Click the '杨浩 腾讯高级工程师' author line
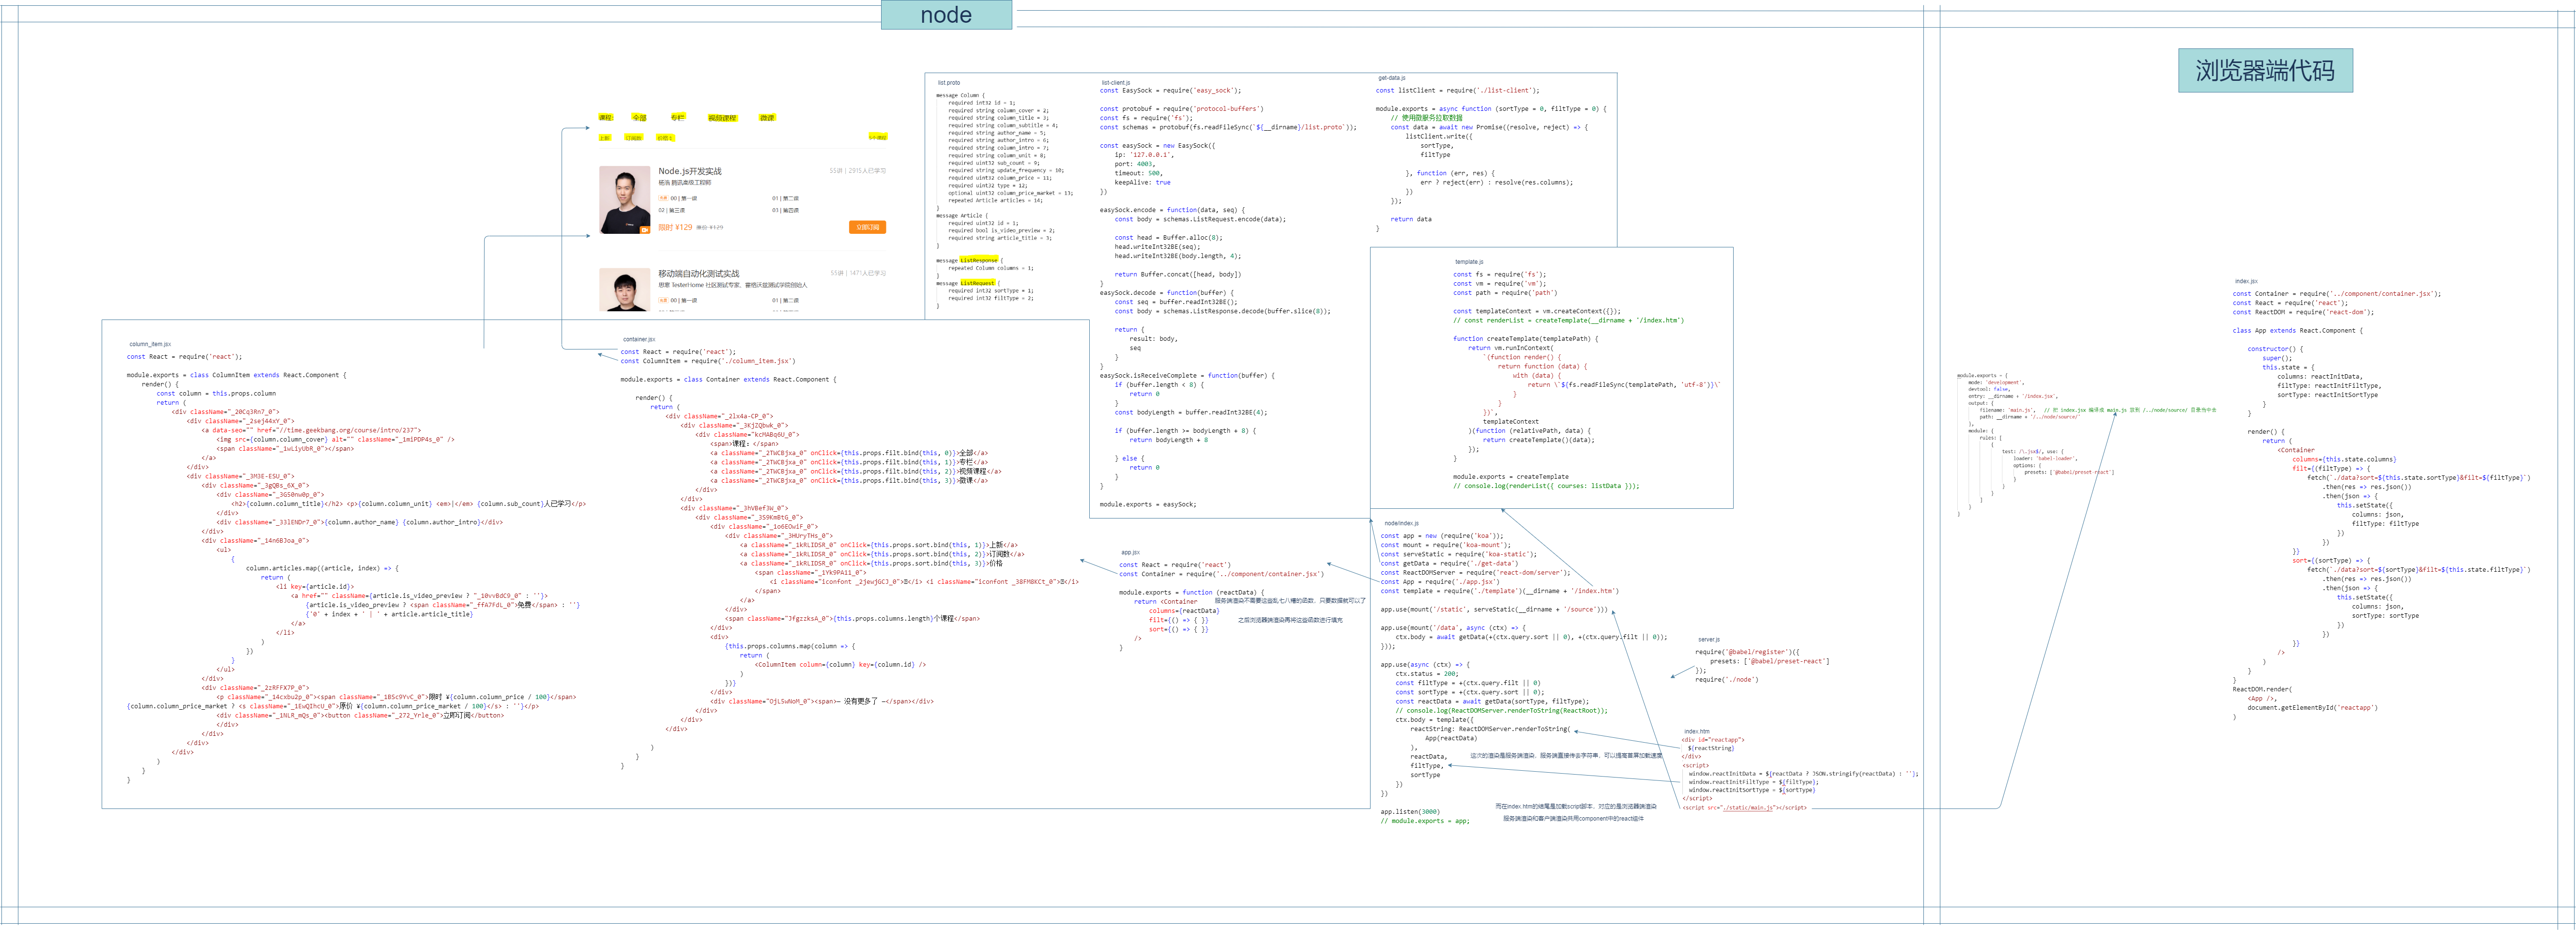The image size is (2576, 930). pyautogui.click(x=685, y=183)
